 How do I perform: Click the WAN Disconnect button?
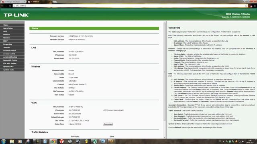coord(108,124)
